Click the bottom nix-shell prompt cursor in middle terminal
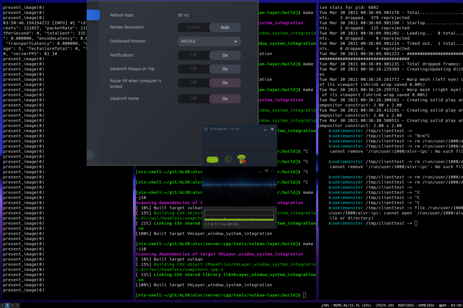463x308 pixels. tap(305, 295)
